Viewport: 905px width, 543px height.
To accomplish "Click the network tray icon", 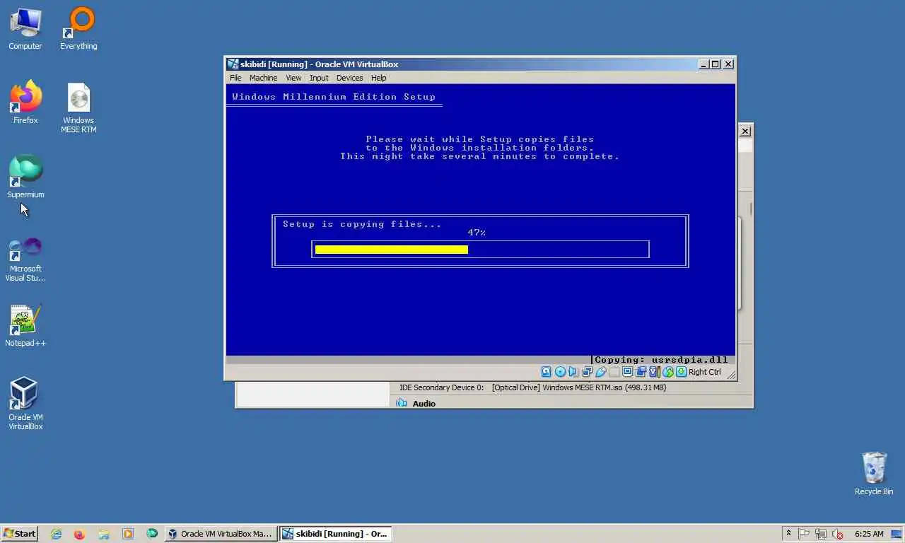I will (821, 534).
